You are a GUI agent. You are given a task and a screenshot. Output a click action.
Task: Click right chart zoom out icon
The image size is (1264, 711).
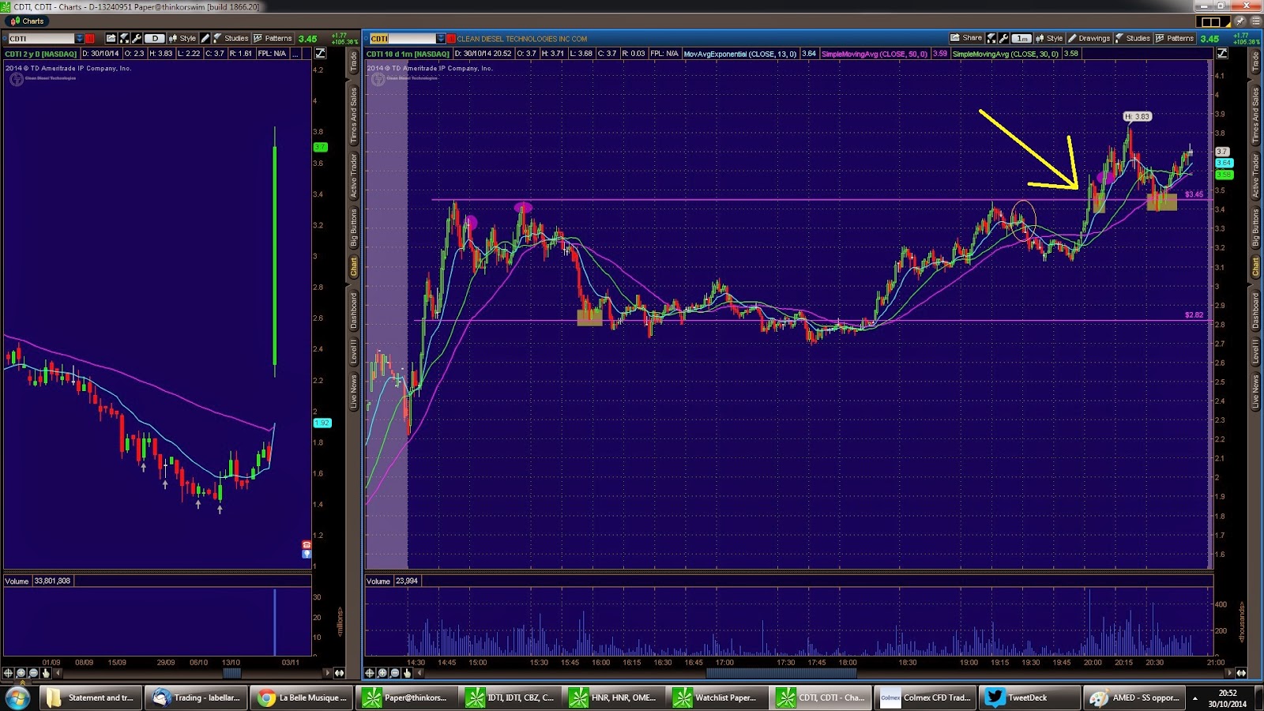tap(394, 673)
